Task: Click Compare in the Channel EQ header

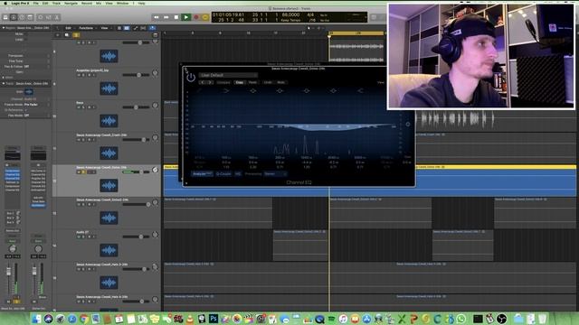Action: [223, 82]
